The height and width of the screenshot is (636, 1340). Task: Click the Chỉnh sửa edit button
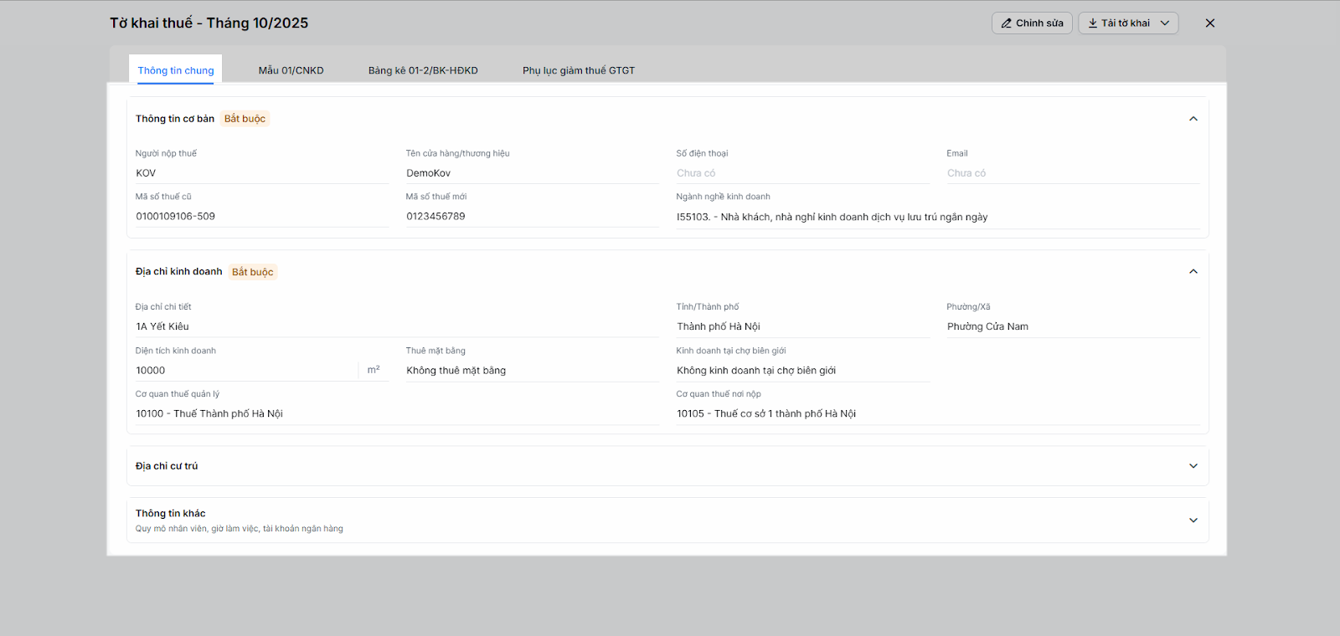(x=1032, y=23)
